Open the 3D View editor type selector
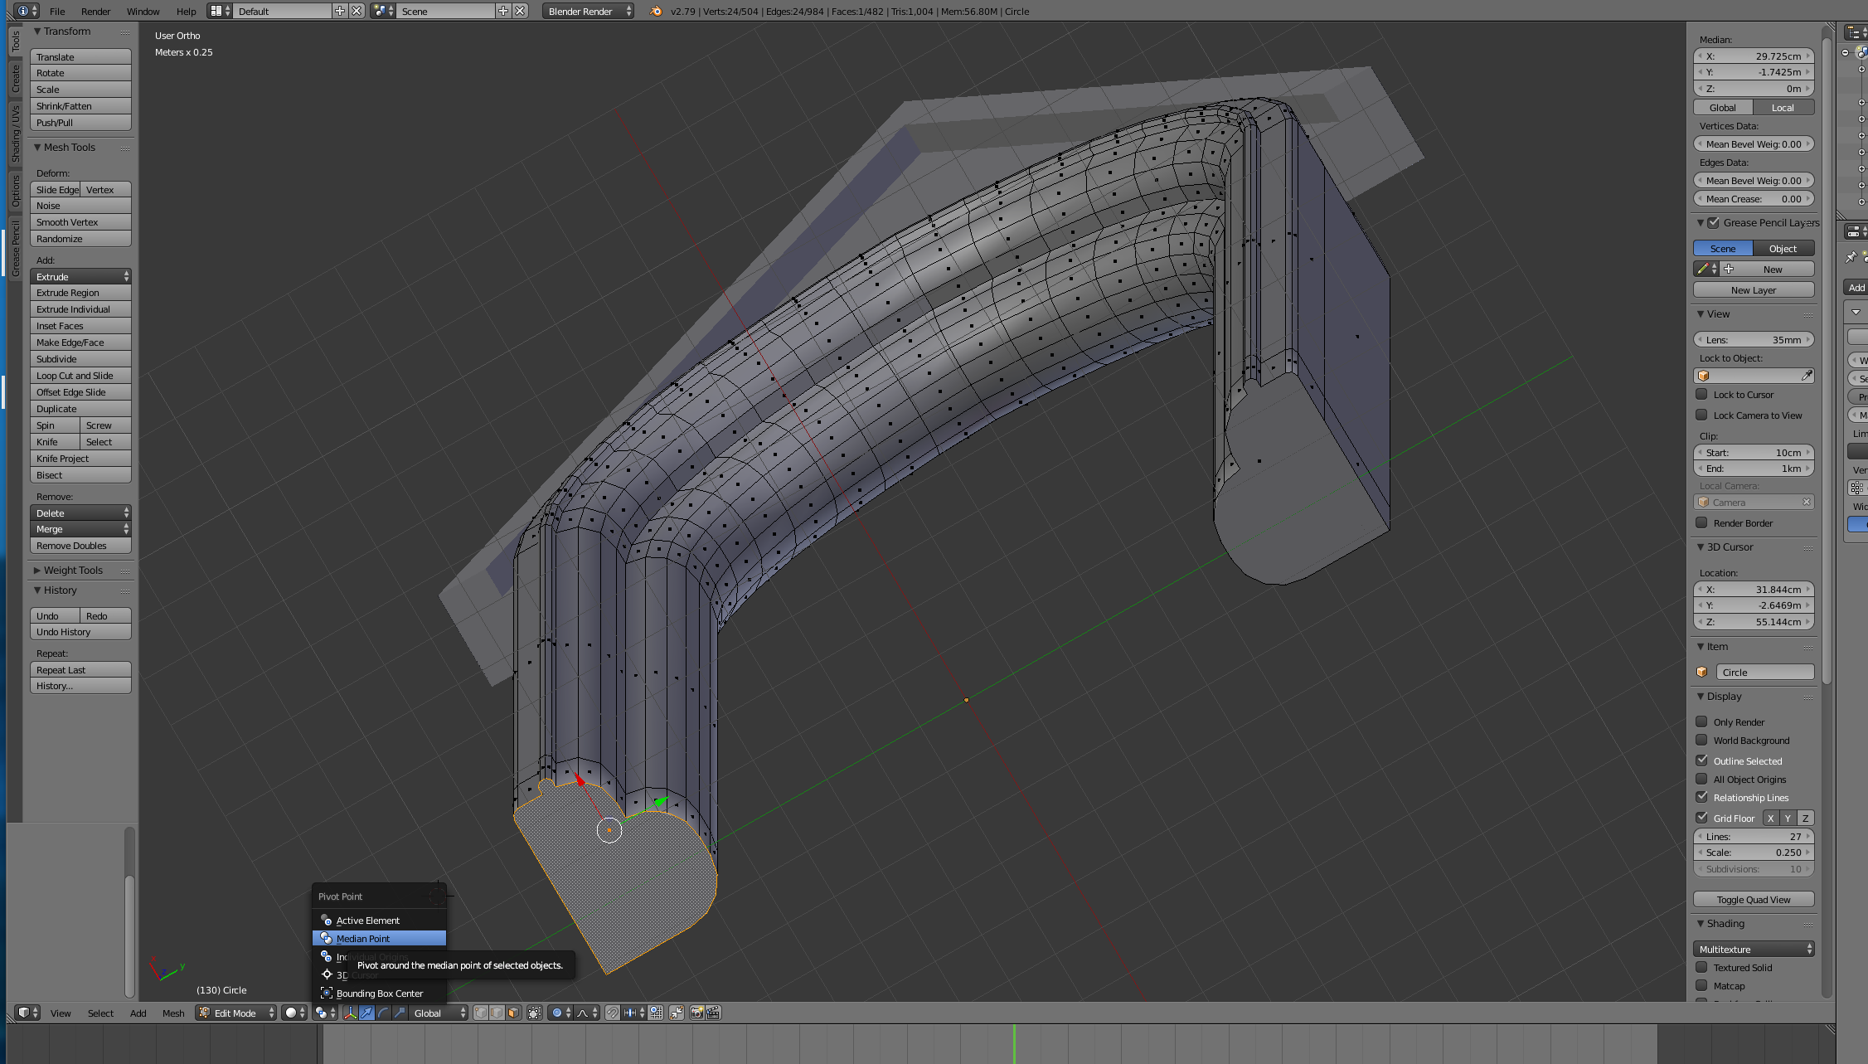The height and width of the screenshot is (1064, 1868). 27,1013
